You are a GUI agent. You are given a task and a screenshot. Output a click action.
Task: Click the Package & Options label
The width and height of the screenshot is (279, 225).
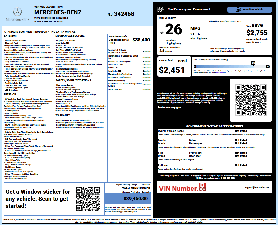click(x=117, y=50)
